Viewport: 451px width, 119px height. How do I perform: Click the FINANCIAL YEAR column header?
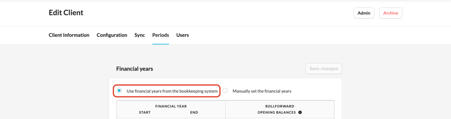171,106
